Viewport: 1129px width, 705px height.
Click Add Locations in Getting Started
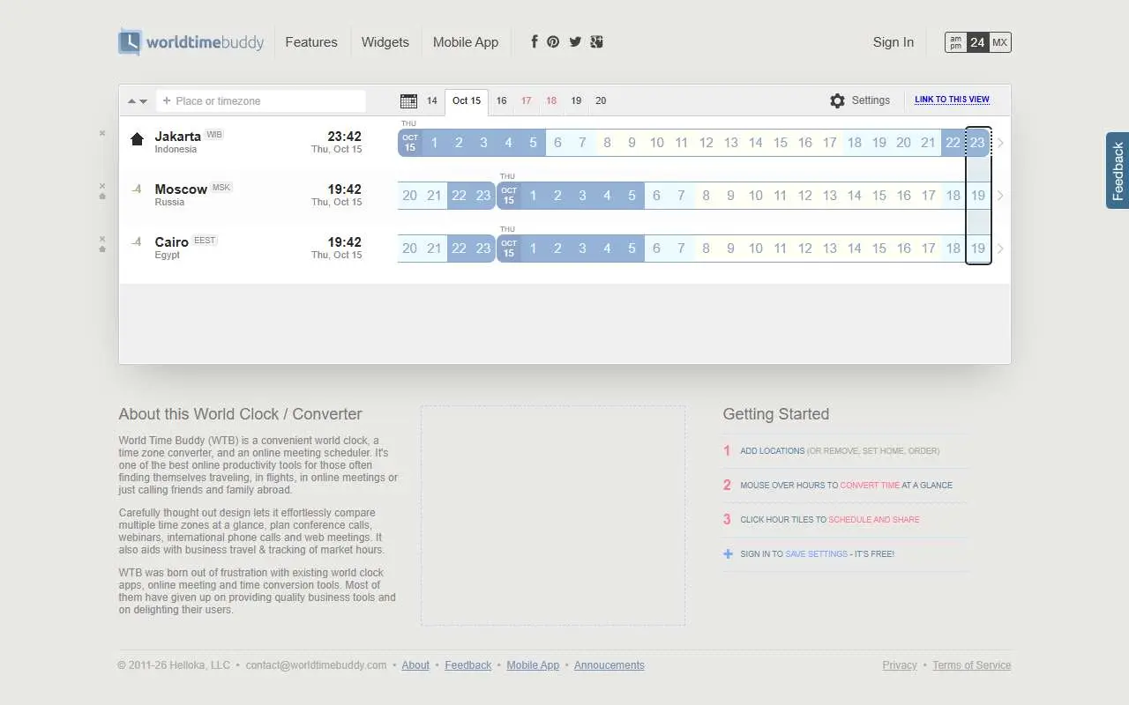pyautogui.click(x=773, y=450)
